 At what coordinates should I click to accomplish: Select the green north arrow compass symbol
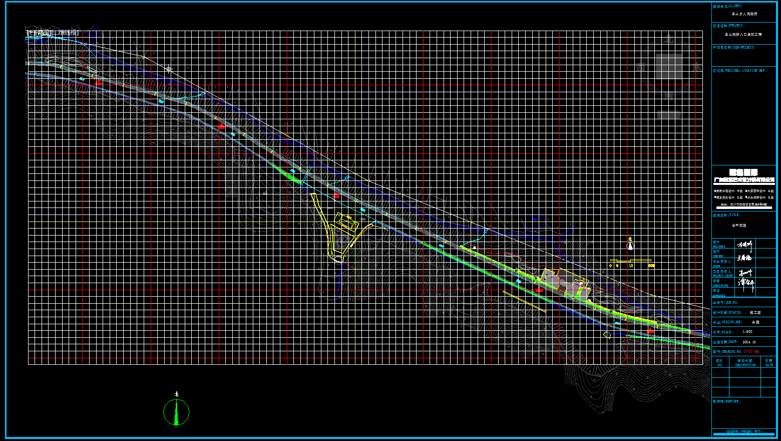coord(176,411)
